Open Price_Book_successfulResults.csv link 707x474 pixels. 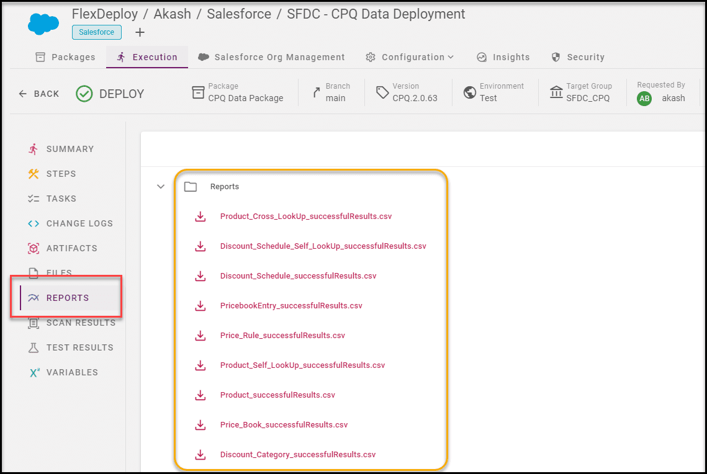pyautogui.click(x=284, y=424)
